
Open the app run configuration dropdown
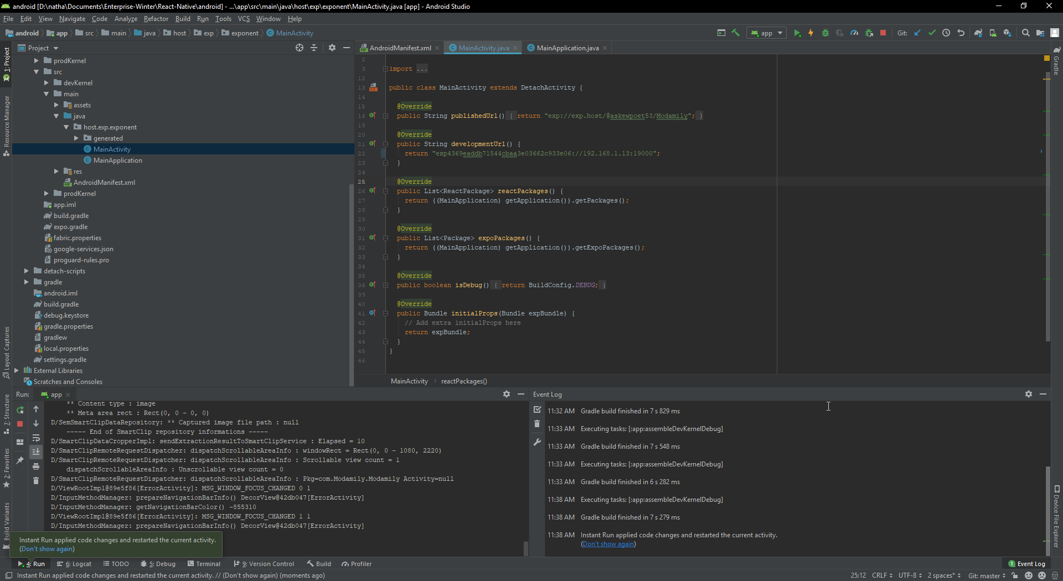tap(766, 33)
